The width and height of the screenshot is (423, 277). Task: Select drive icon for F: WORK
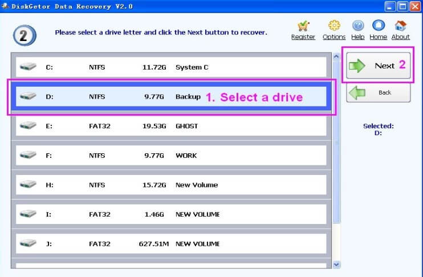coord(28,154)
